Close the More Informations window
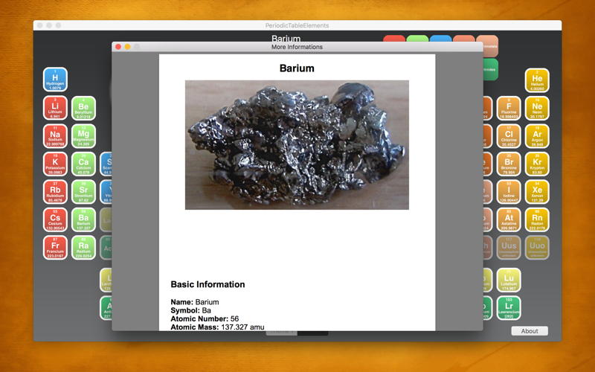The height and width of the screenshot is (372, 595). coord(118,47)
